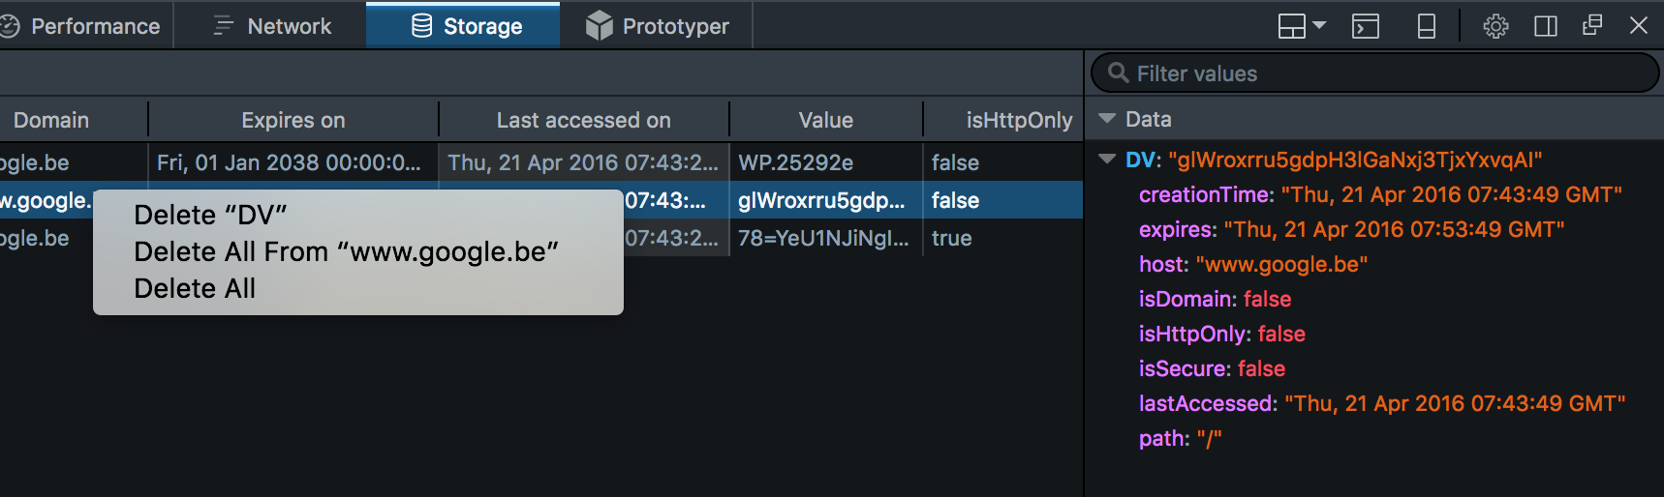Collapse the Data section triangle
1664x497 pixels.
tap(1107, 119)
